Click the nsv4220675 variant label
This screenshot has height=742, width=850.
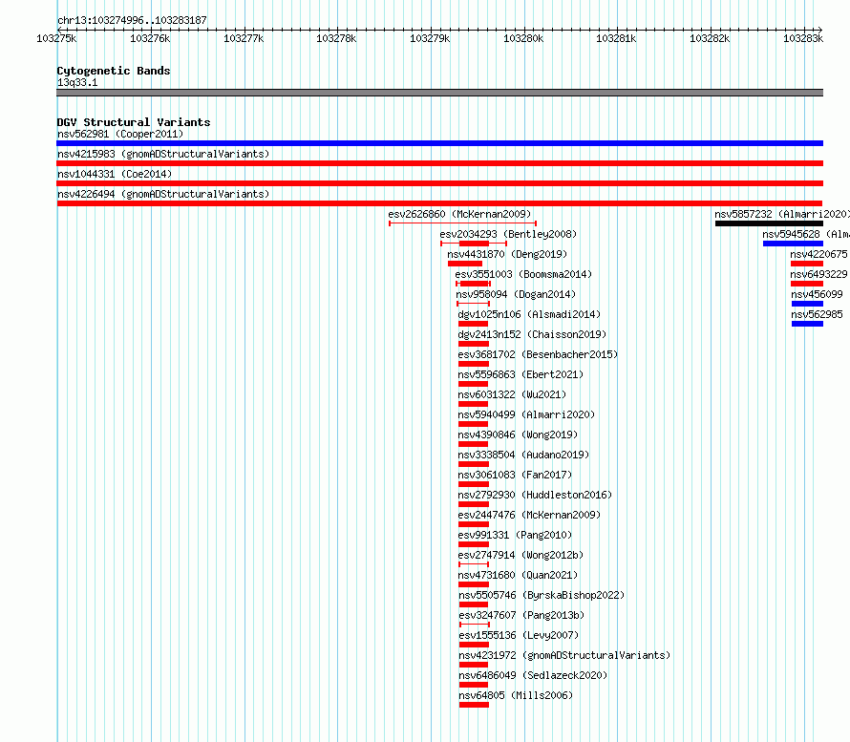click(819, 254)
